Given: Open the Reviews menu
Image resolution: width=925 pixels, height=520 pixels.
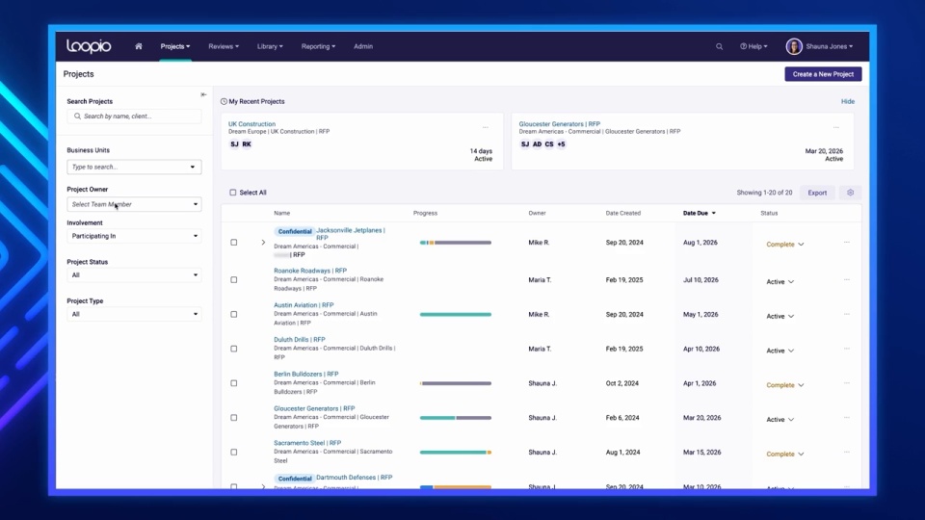Looking at the screenshot, I should (224, 46).
